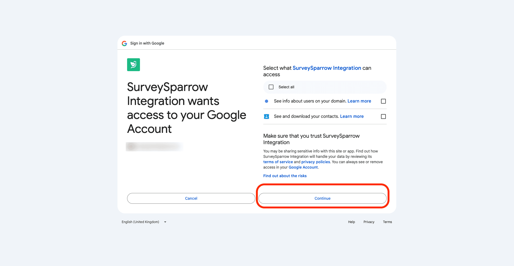
Task: Open the English (United Kingdom) language dropdown
Action: pyautogui.click(x=140, y=222)
